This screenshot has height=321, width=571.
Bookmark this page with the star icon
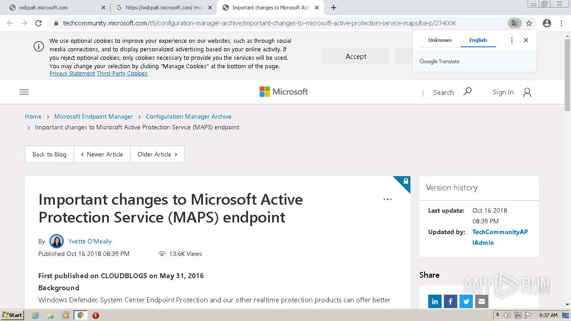click(x=529, y=23)
